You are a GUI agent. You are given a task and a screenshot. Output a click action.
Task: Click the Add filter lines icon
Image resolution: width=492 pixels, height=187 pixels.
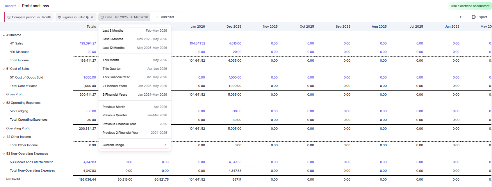click(x=157, y=17)
